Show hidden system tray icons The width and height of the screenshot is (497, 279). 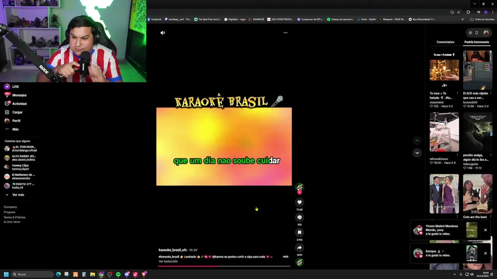(x=454, y=274)
